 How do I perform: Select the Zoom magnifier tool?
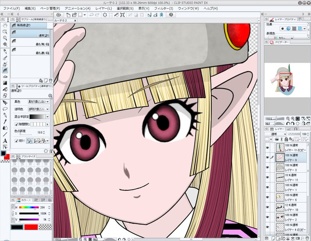pyautogui.click(x=5, y=38)
